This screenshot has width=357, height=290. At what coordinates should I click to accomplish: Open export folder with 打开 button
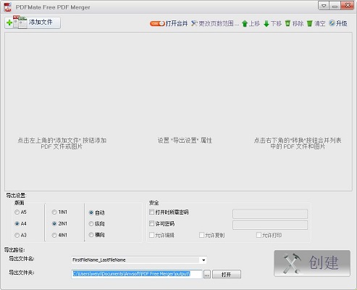227,274
